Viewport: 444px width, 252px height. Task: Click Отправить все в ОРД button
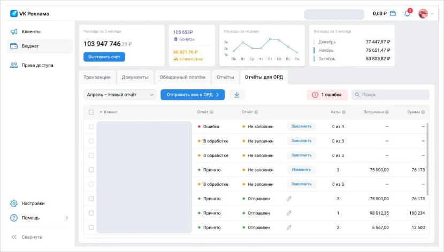click(193, 94)
